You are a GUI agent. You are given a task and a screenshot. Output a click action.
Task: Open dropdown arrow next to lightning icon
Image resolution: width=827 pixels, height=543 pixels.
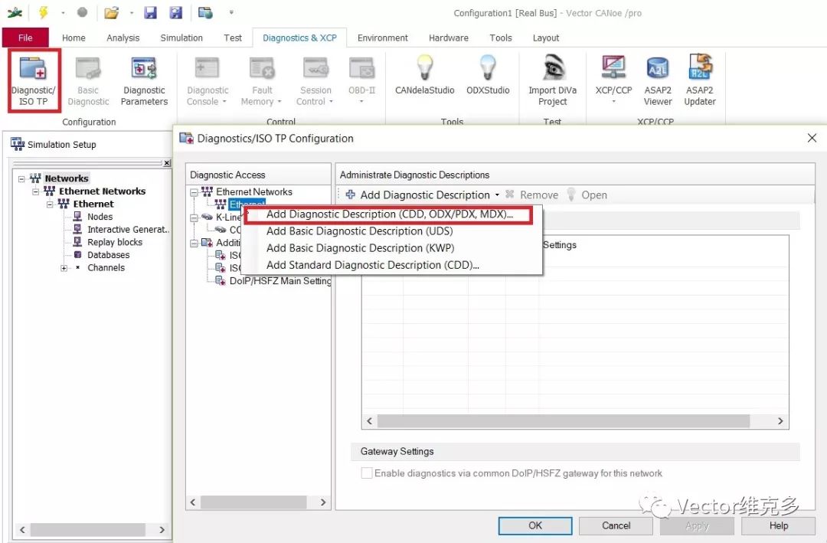(x=63, y=13)
